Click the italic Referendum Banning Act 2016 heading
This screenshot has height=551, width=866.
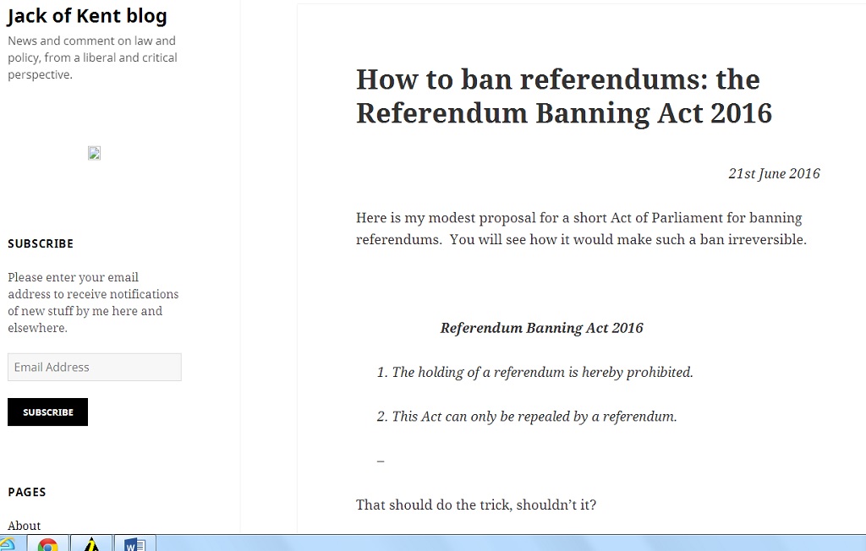click(541, 328)
